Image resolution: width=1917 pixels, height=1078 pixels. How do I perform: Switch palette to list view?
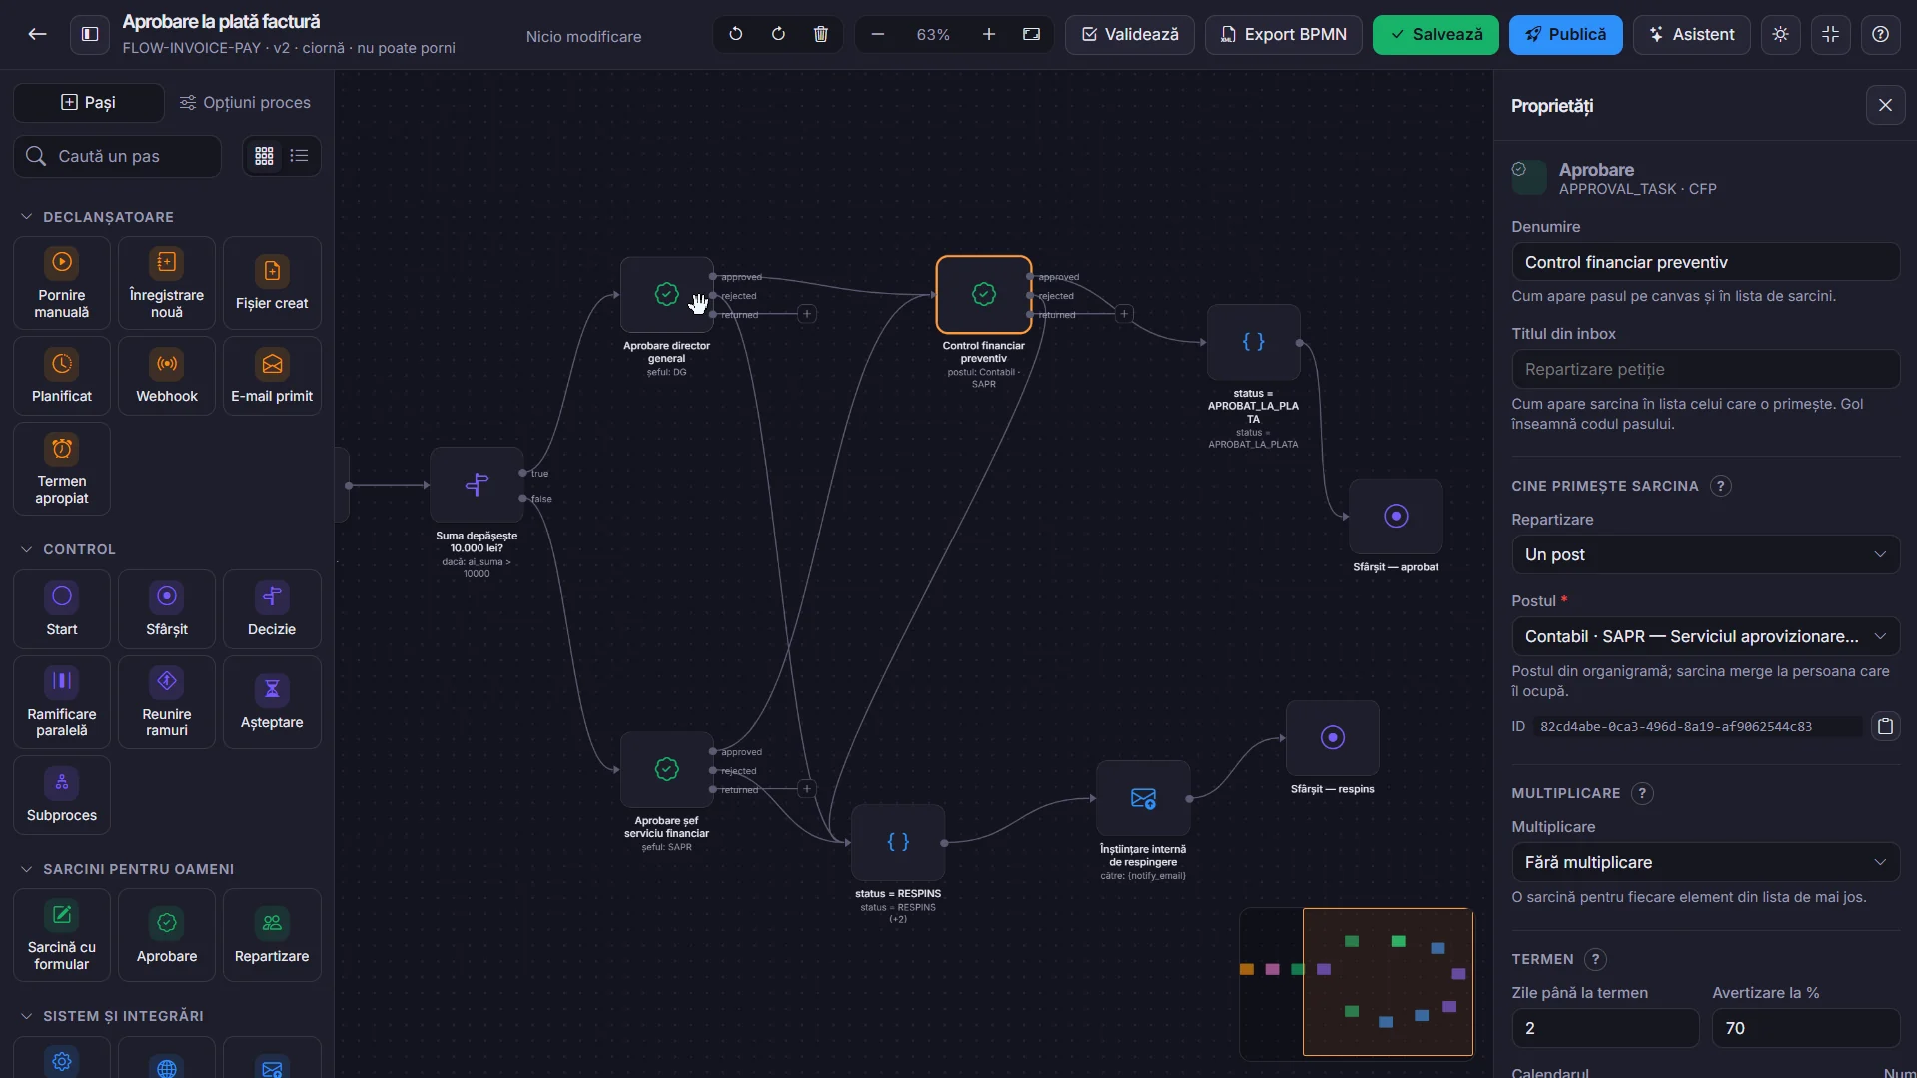click(x=299, y=156)
